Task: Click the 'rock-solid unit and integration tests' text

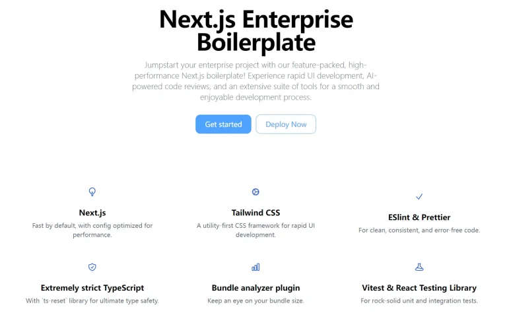Action: [419, 301]
